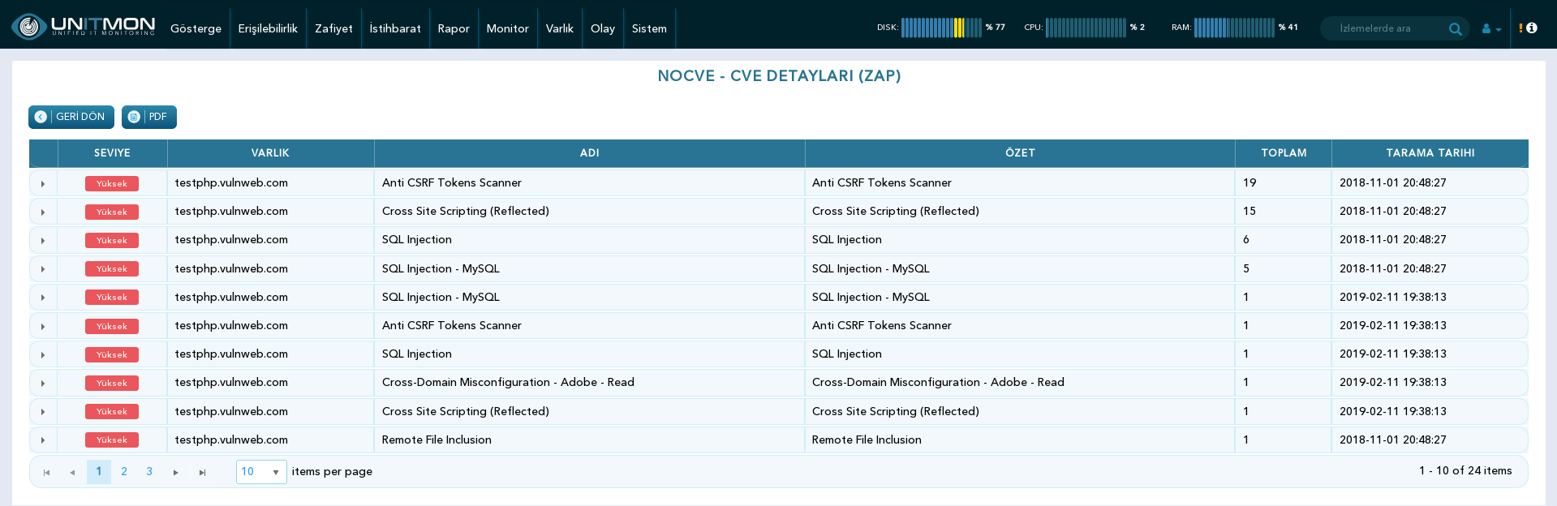Screen dimensions: 1557x506
Task: Click the Yüksek badge in Remote File Inclusion row
Action: point(112,440)
